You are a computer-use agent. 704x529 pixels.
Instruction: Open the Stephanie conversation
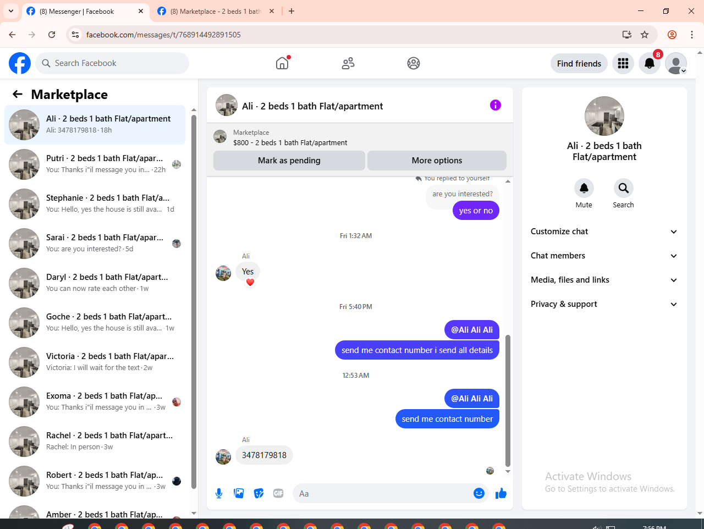pyautogui.click(x=95, y=204)
